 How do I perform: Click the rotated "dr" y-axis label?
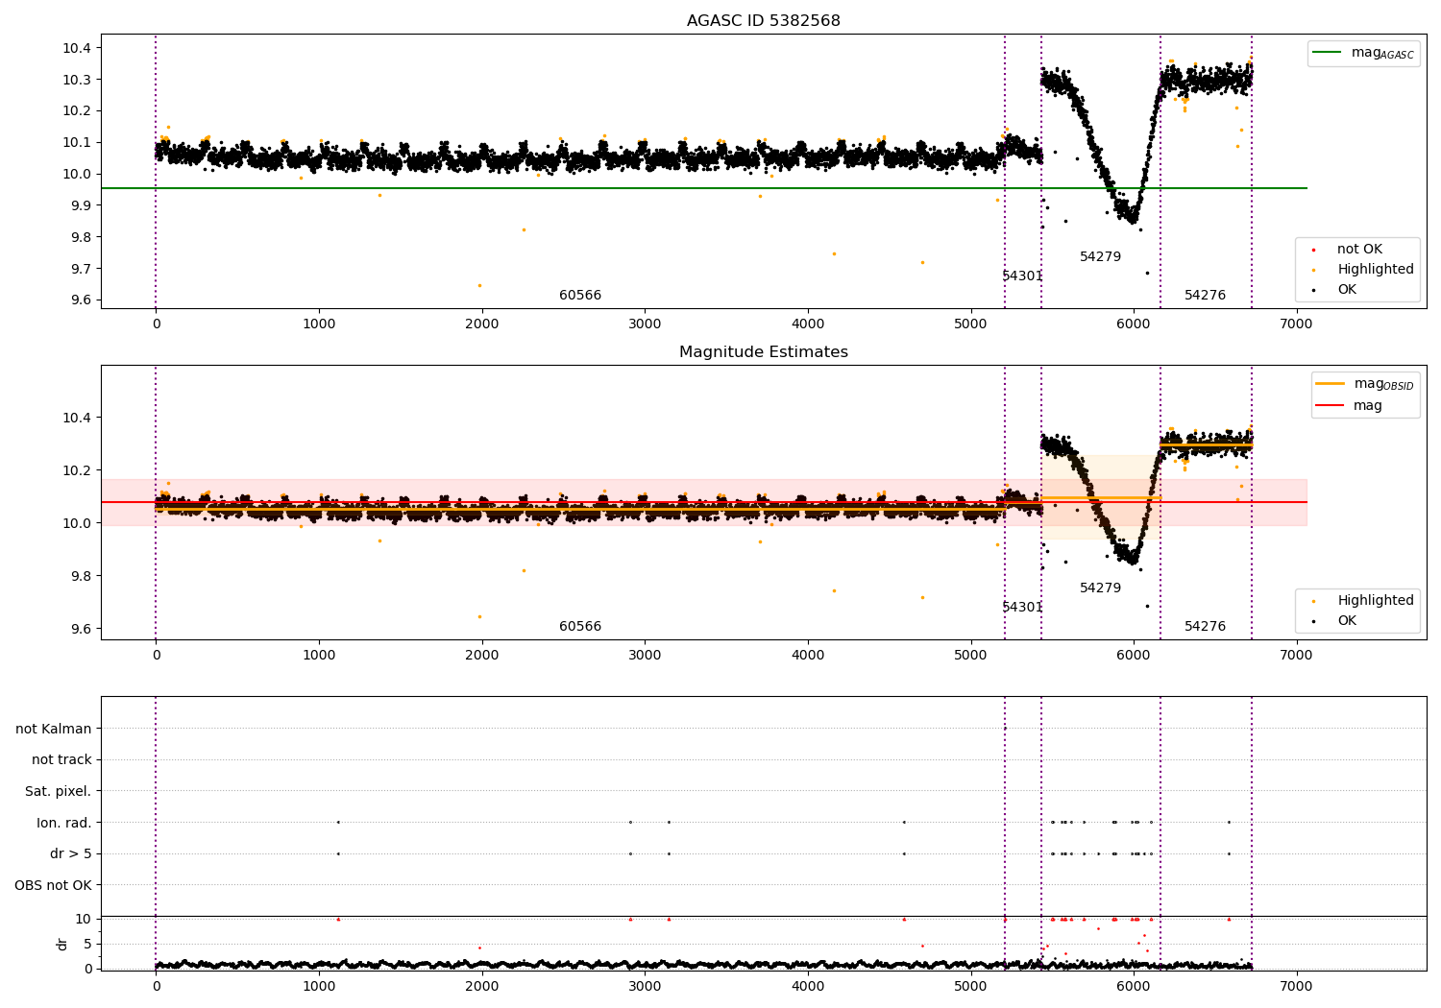[62, 945]
